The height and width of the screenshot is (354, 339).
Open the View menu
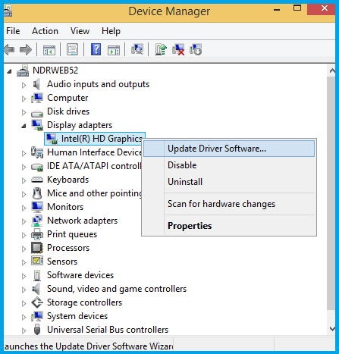(80, 31)
